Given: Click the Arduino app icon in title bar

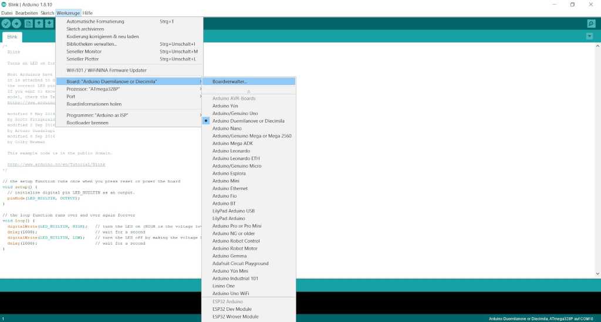Looking at the screenshot, I should point(4,4).
